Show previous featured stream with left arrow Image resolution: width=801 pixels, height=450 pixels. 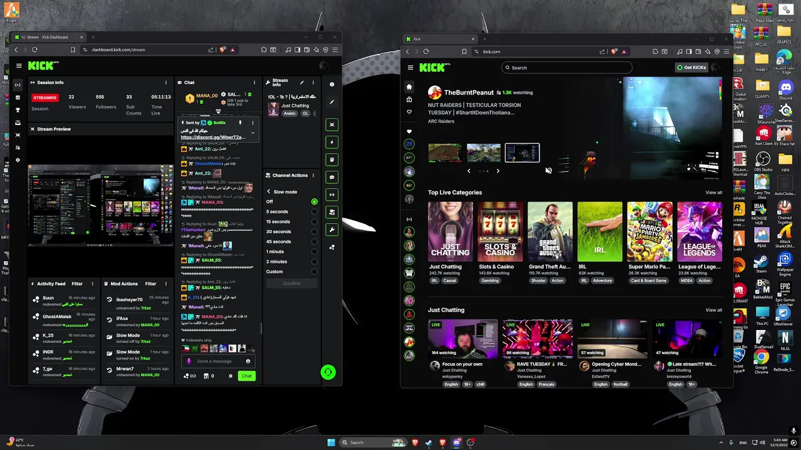click(469, 171)
